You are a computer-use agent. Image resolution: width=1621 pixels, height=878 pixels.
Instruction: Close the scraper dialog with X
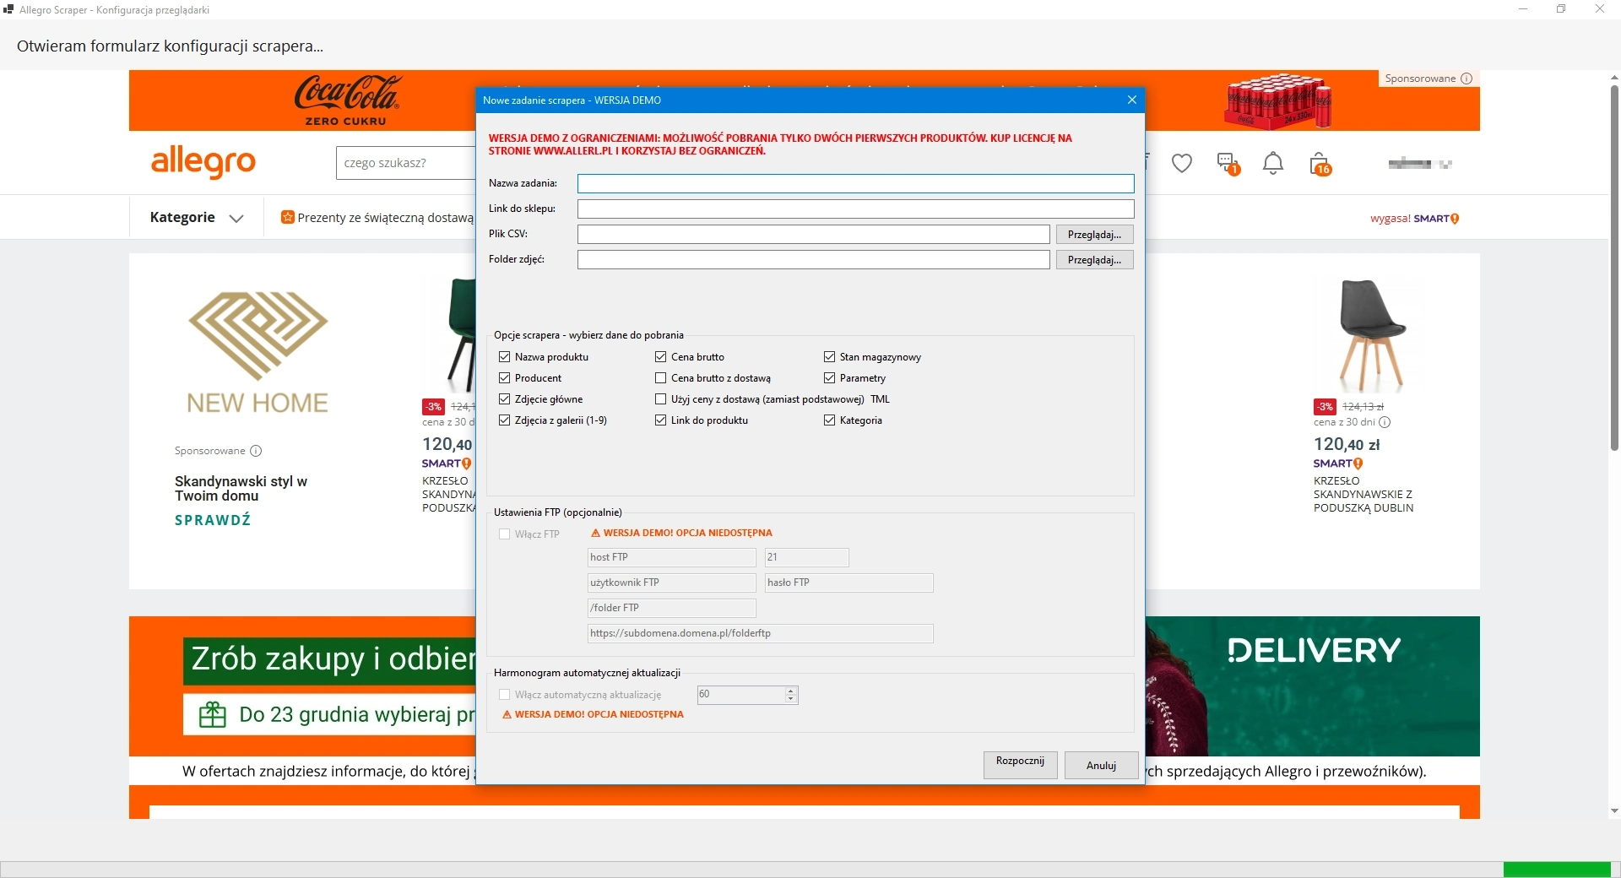point(1131,100)
